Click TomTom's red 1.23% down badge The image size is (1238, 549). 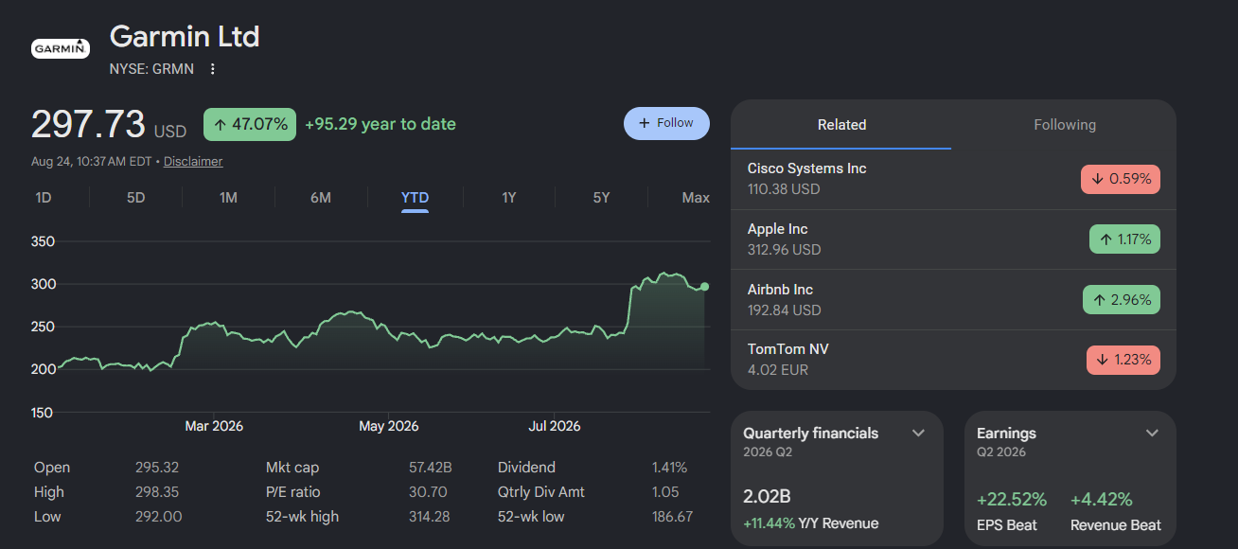tap(1123, 360)
